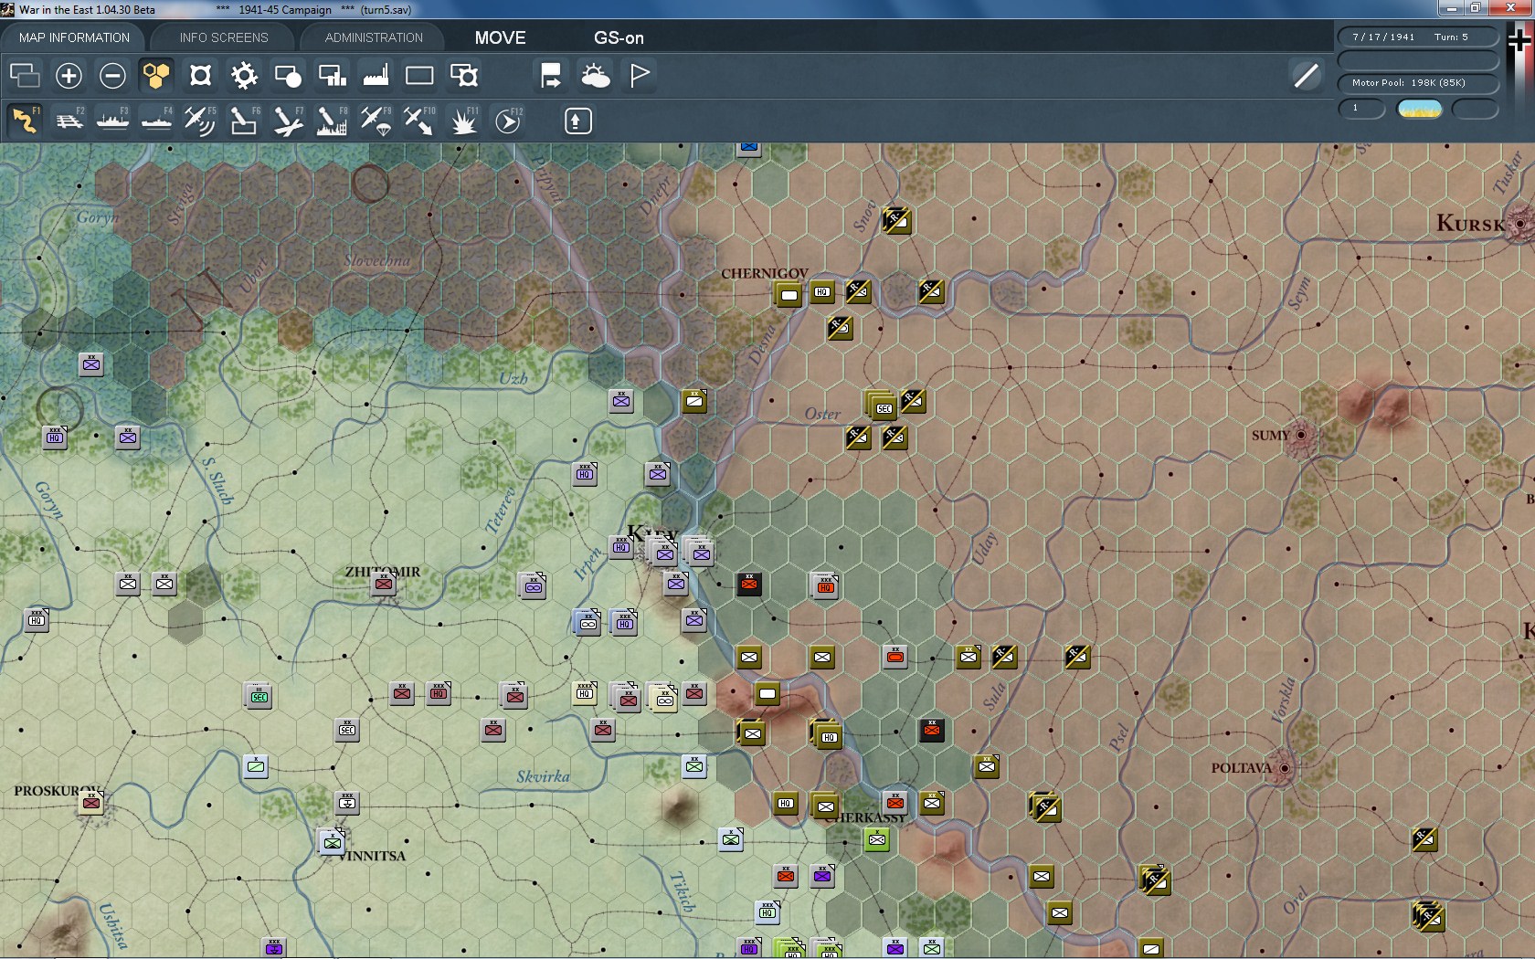The image size is (1535, 959).
Task: Zoom out the map with minus icon
Action: [112, 75]
